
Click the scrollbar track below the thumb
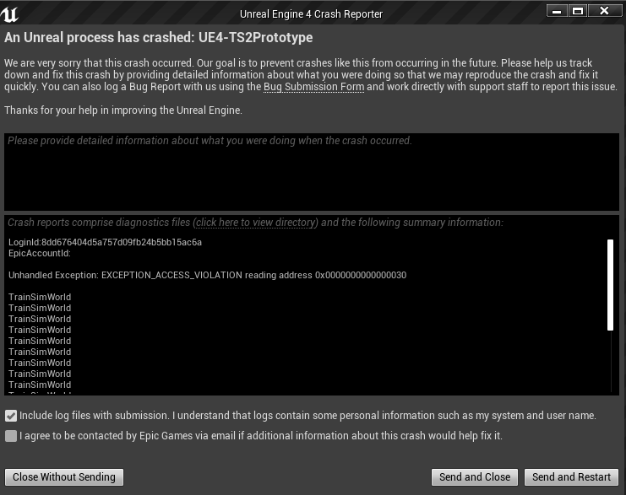click(610, 363)
